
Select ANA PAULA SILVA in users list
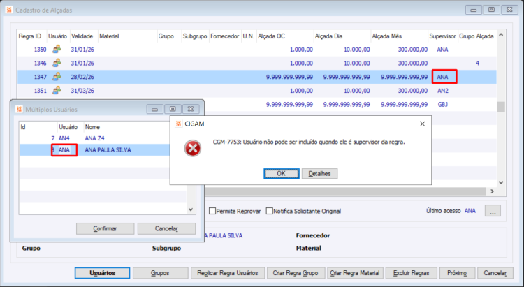(108, 150)
